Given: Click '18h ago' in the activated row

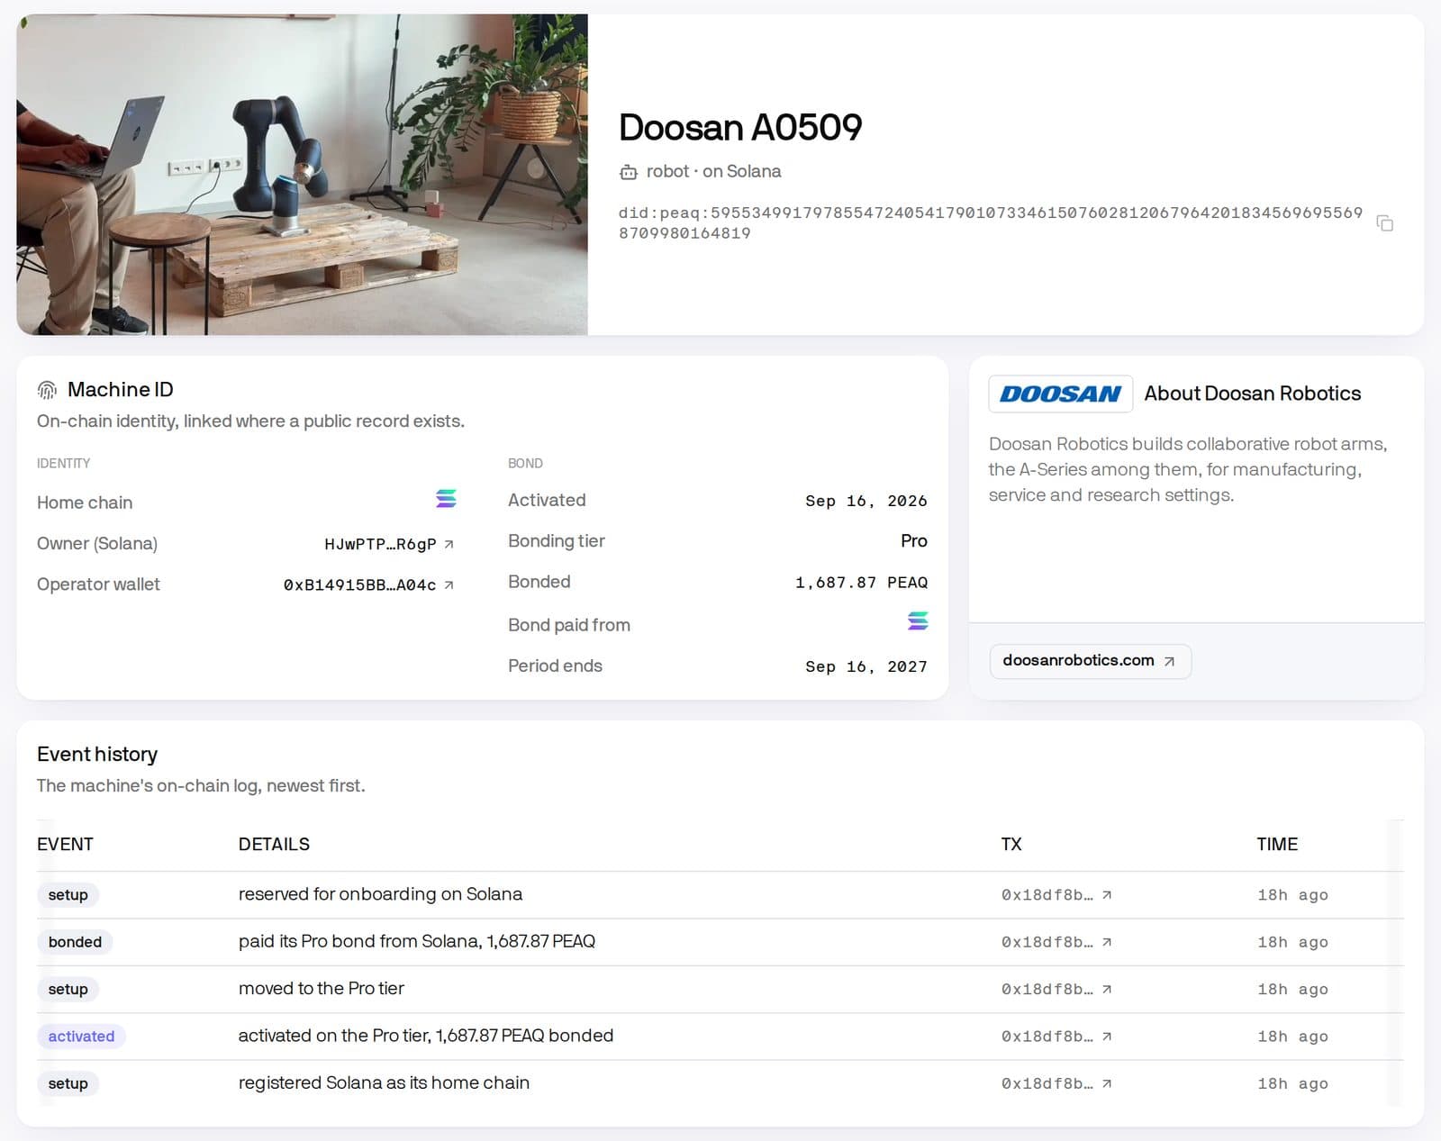Looking at the screenshot, I should [1292, 1037].
